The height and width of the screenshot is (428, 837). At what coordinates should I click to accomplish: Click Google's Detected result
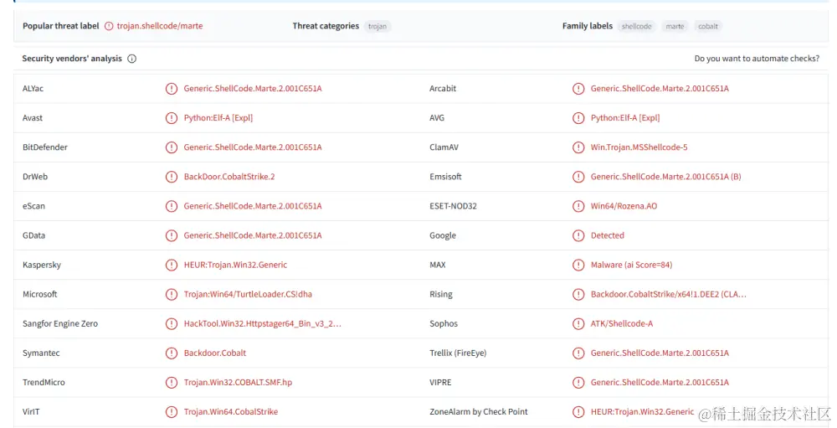click(x=608, y=235)
